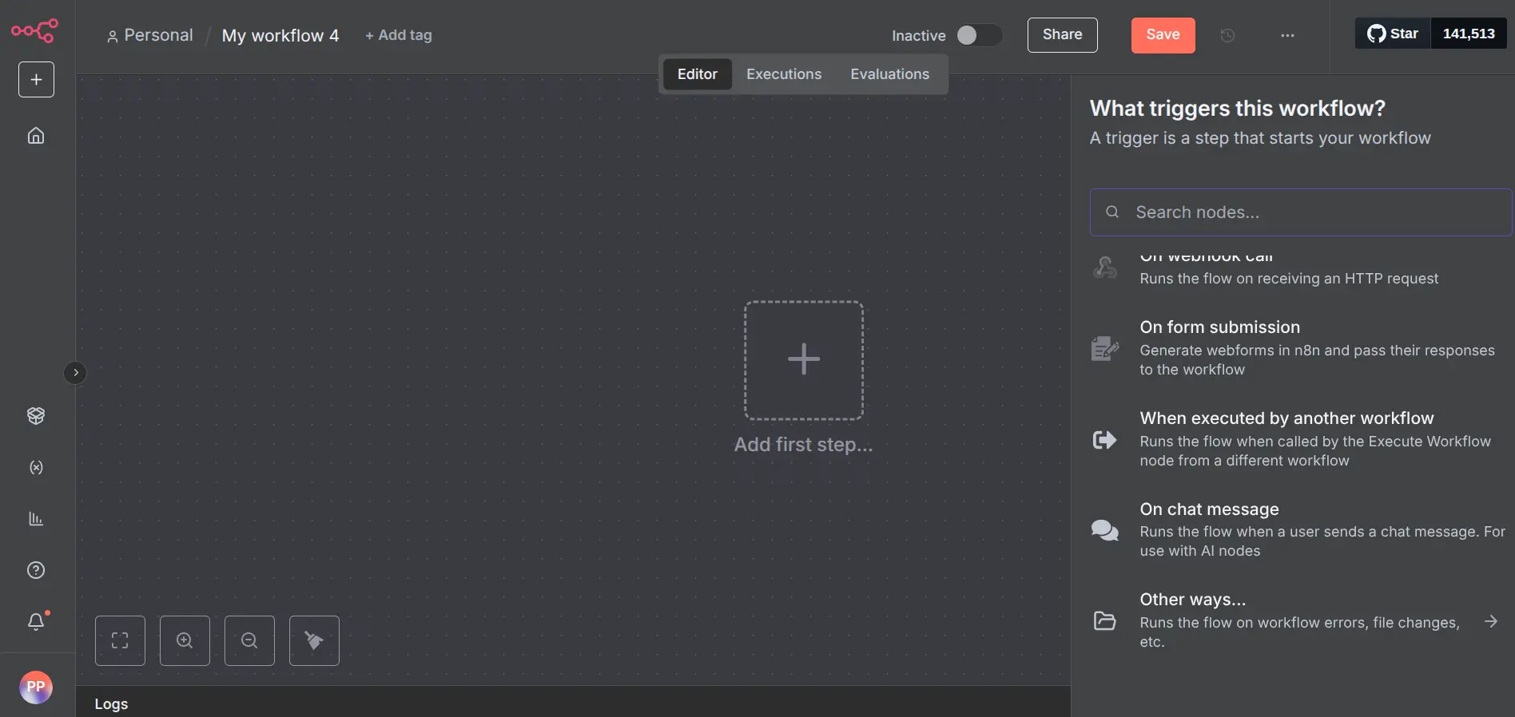
Task: Open the Insights chart icon in sidebar
Action: click(x=36, y=519)
